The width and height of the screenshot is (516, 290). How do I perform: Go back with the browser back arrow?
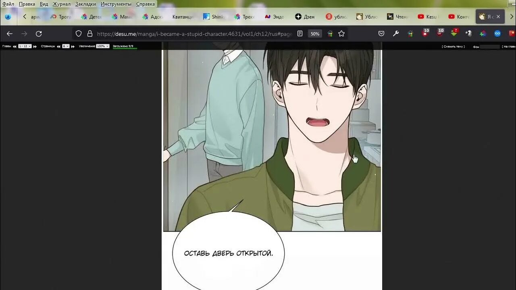coord(10,34)
